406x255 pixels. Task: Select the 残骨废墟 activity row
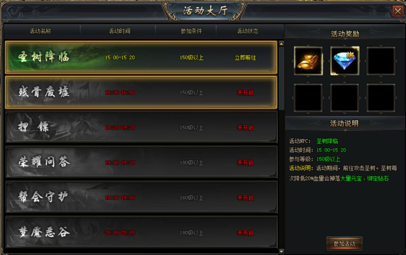[141, 92]
